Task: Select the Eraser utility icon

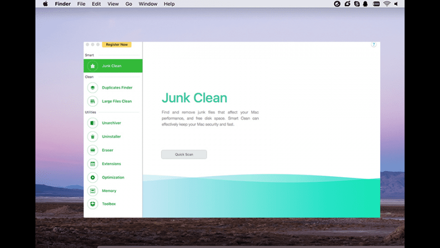Action: tap(93, 150)
